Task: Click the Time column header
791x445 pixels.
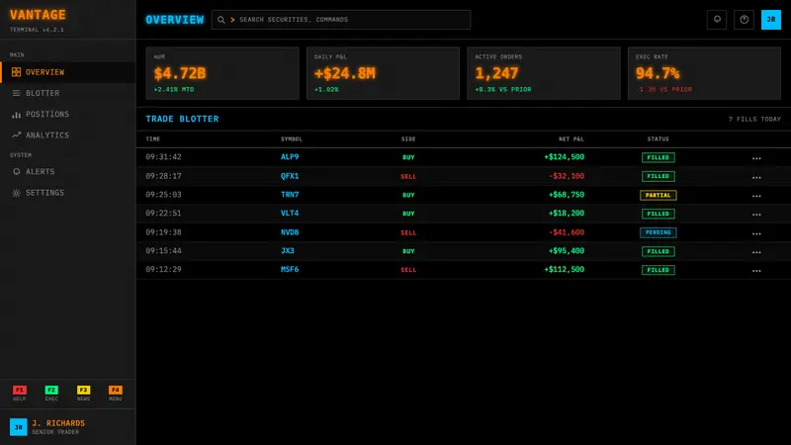Action: pos(153,138)
